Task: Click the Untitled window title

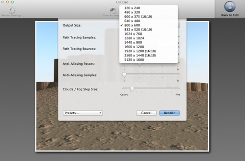Action: click(x=122, y=2)
